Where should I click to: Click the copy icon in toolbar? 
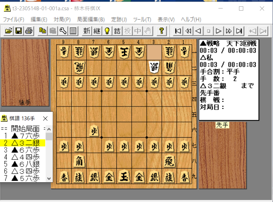42,31
